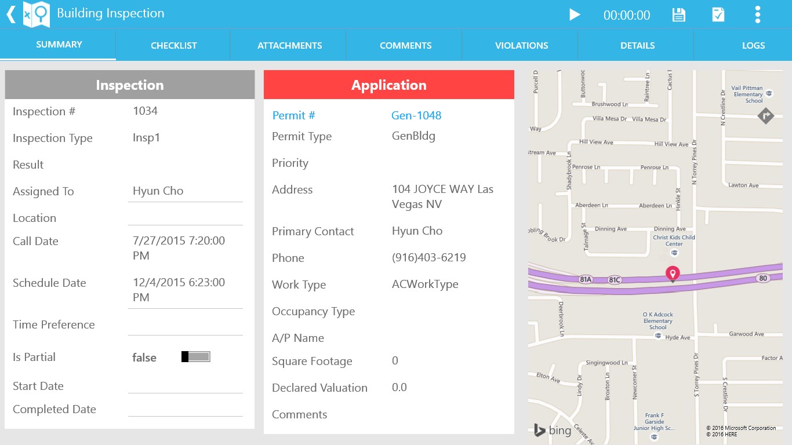This screenshot has width=792, height=445.
Task: Switch to the Logs tab
Action: click(753, 45)
